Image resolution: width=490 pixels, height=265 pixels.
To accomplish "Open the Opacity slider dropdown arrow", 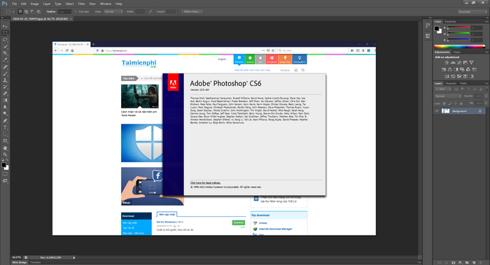I will 486,96.
